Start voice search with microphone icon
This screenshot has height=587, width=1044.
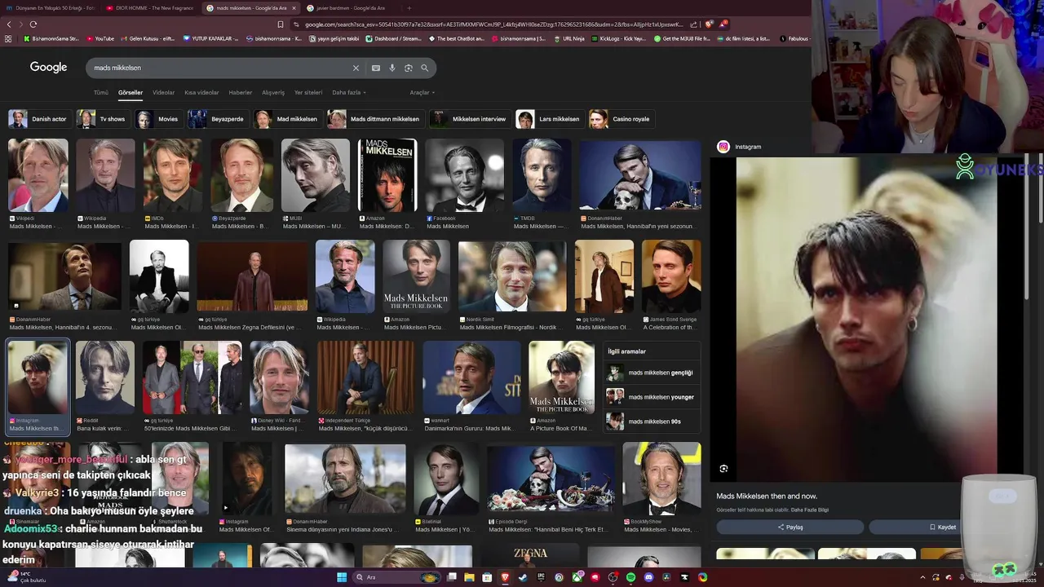(x=392, y=68)
